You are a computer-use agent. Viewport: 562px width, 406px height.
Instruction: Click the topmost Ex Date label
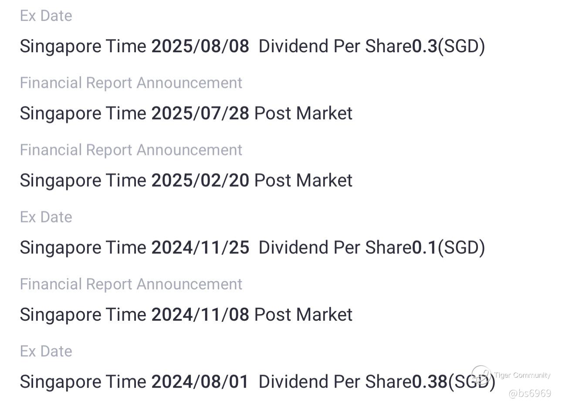pyautogui.click(x=46, y=16)
